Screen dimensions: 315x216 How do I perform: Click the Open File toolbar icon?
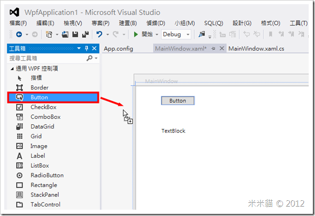[x=65, y=35]
